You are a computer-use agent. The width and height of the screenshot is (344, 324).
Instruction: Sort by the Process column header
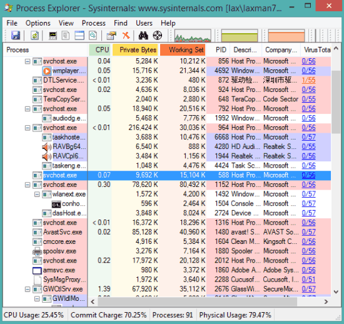[46, 50]
